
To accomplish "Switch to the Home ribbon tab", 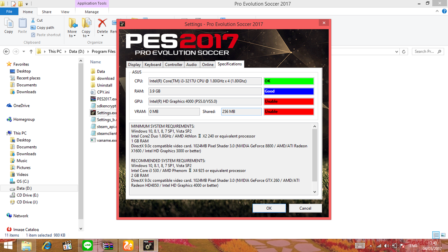I will pyautogui.click(x=28, y=12).
